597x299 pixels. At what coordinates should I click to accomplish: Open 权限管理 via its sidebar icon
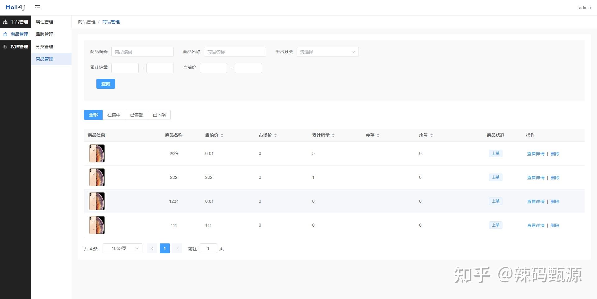[x=5, y=46]
